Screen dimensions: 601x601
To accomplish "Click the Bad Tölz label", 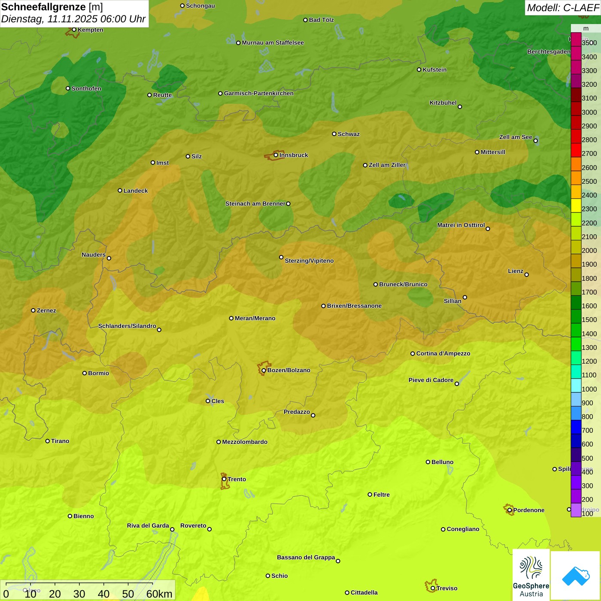I will pyautogui.click(x=321, y=20).
